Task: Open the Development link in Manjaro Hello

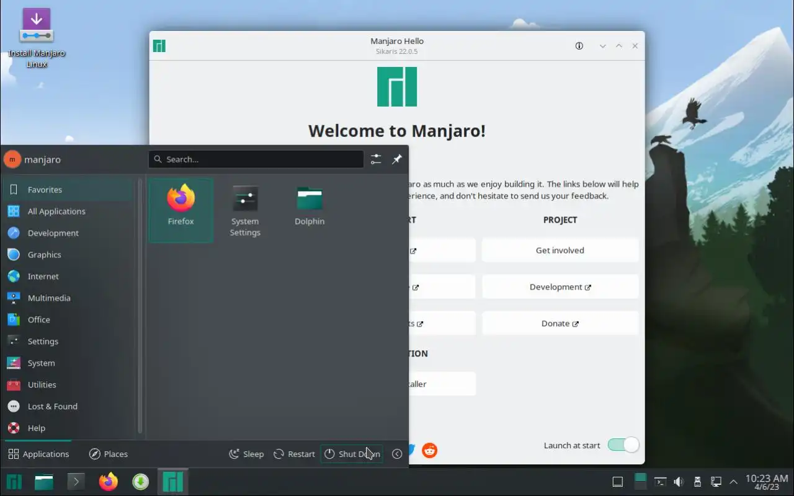Action: [560, 287]
